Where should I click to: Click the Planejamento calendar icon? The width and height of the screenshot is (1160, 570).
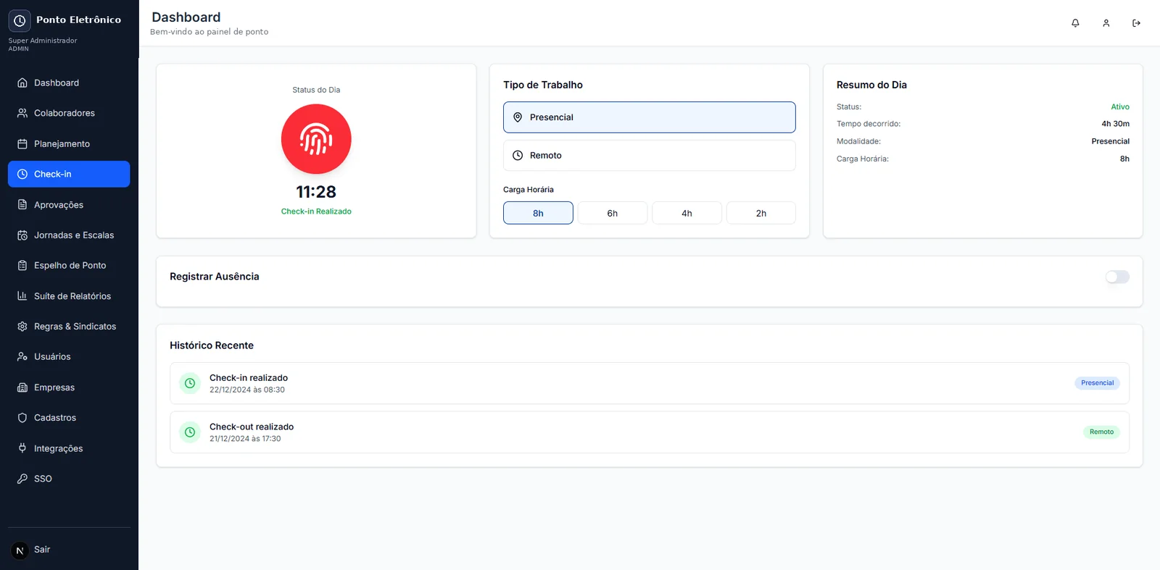click(x=22, y=143)
